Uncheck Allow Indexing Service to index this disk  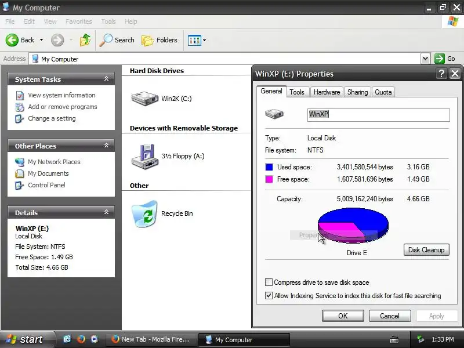(x=269, y=296)
